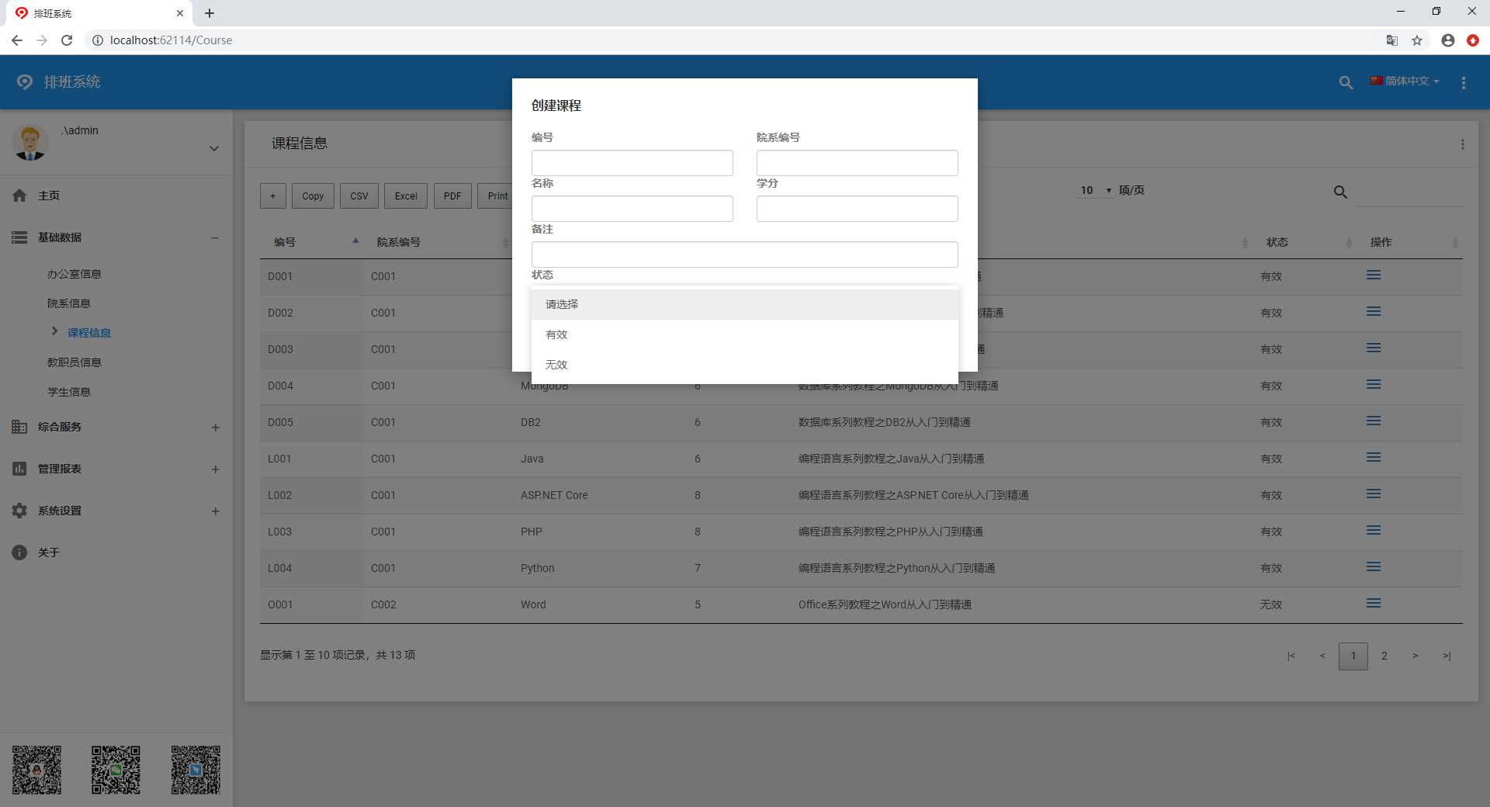Screen dimensions: 1490x807
Task: Expand the 系统设置 menu section
Action: click(x=215, y=511)
